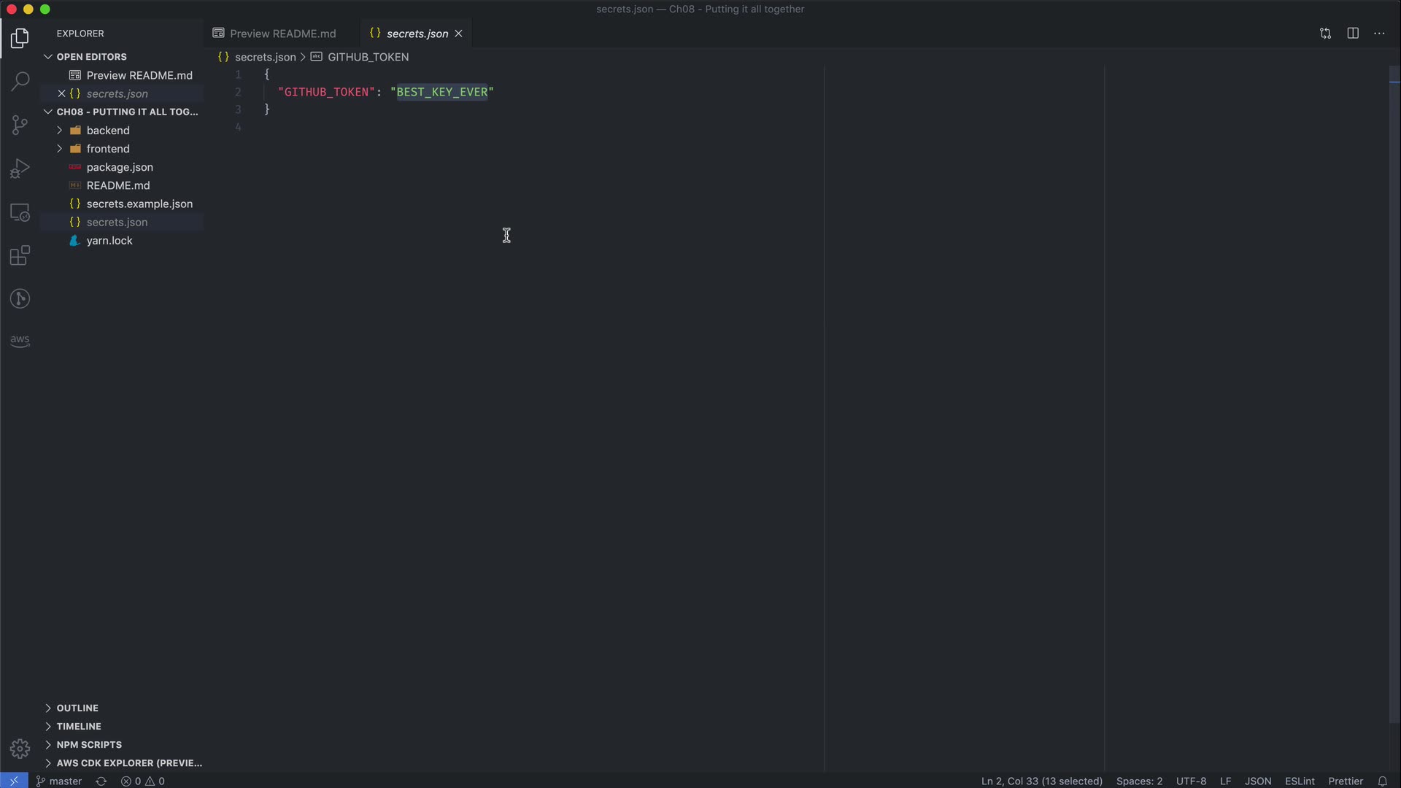
Task: Change the JSON language mode
Action: point(1257,781)
